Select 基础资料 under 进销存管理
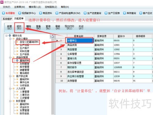The width and height of the screenshot is (153, 115). point(24,61)
